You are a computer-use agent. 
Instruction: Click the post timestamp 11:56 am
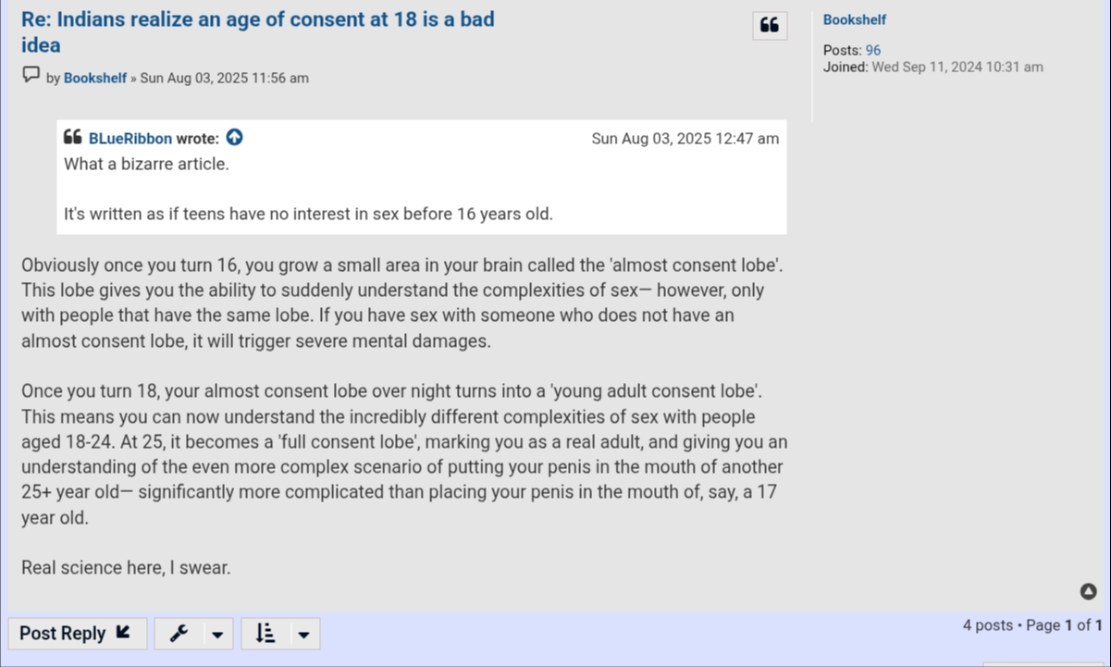click(x=224, y=79)
